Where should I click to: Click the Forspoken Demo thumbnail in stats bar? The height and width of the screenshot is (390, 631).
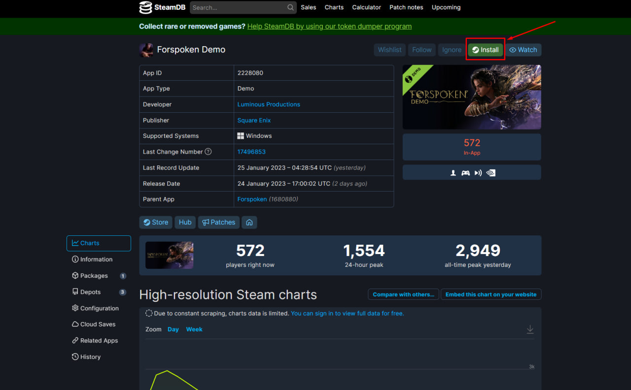tap(170, 255)
